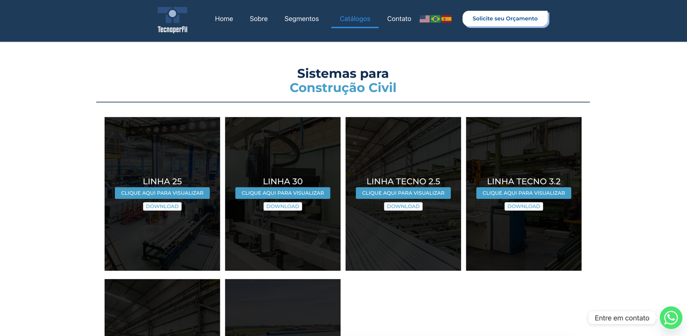The height and width of the screenshot is (336, 687).
Task: Go to the Home menu item
Action: (x=224, y=19)
